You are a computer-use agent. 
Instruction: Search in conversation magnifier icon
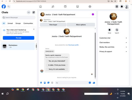point(117,30)
